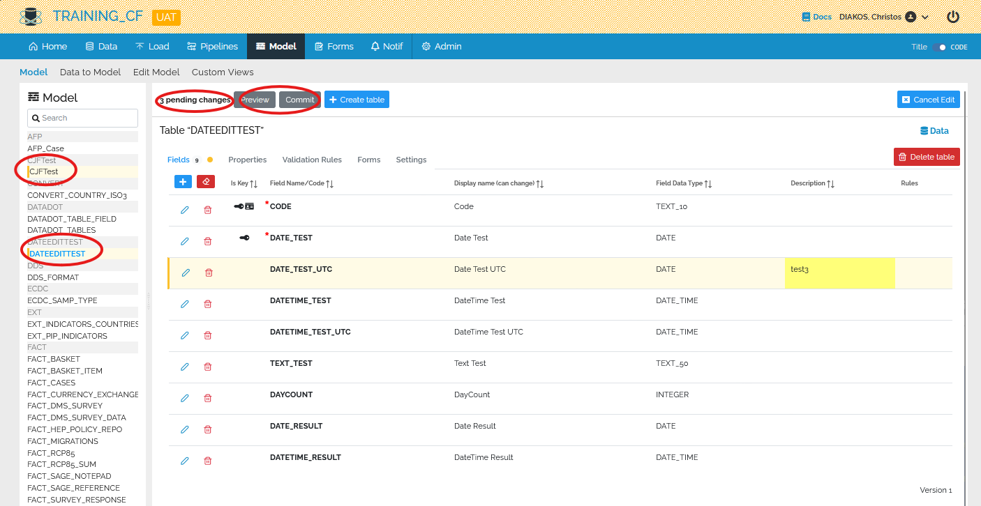Image resolution: width=981 pixels, height=506 pixels.
Task: Log out using the power icon
Action: [x=953, y=17]
